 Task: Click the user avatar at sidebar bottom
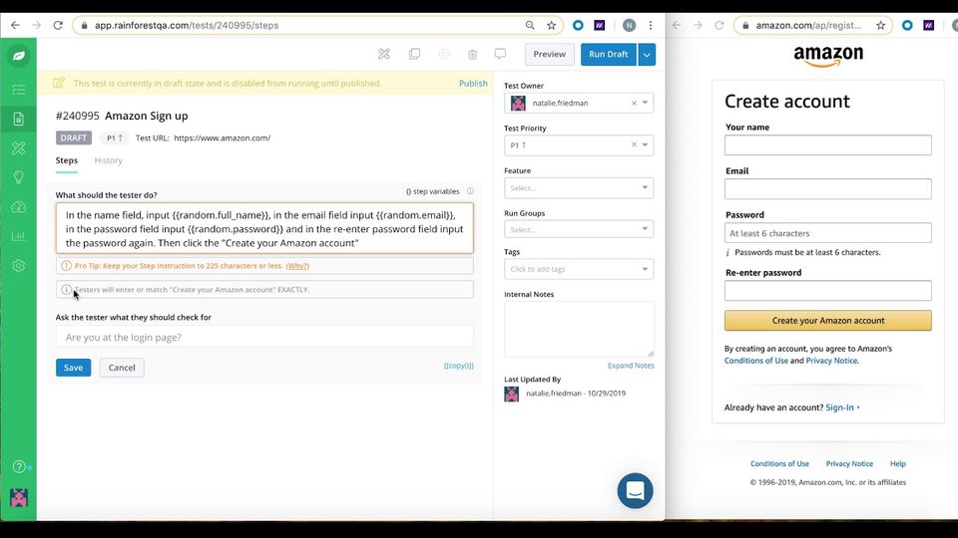coord(19,498)
